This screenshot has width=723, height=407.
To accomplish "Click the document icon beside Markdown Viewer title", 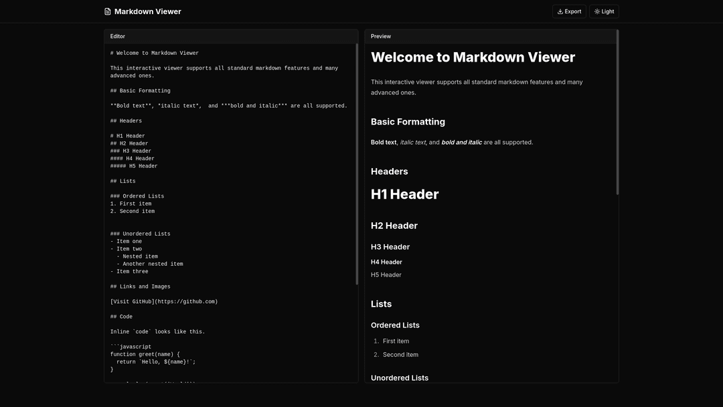I will (108, 11).
